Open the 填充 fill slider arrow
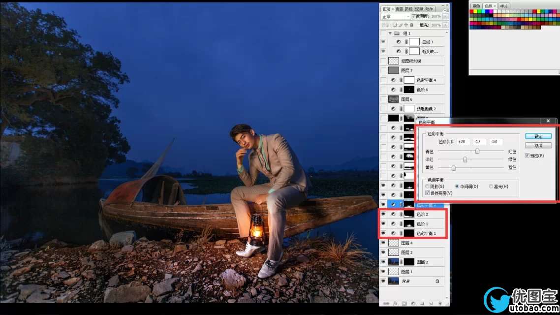The height and width of the screenshot is (315, 560). point(445,25)
